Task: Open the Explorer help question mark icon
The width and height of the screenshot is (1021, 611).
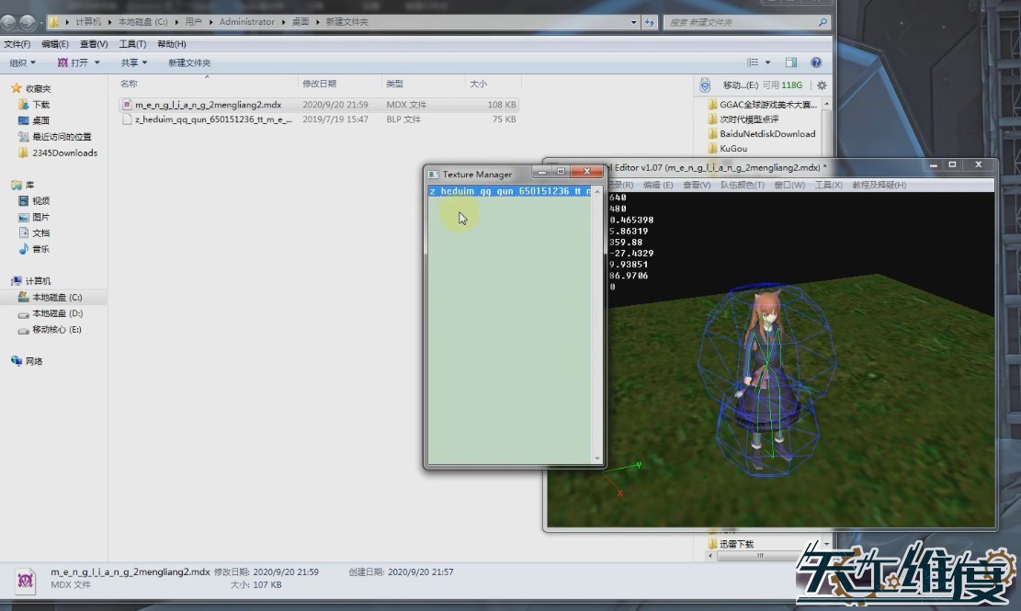Action: tap(816, 62)
